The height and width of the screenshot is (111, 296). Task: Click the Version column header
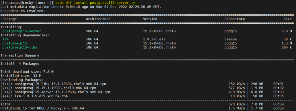(150, 19)
